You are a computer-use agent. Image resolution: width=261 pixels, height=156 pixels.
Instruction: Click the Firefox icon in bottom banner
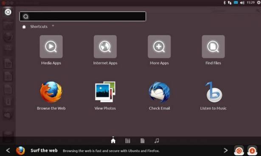20,150
